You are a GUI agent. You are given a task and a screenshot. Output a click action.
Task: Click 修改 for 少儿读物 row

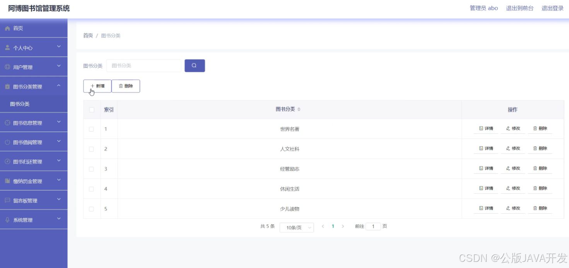[x=513, y=208]
